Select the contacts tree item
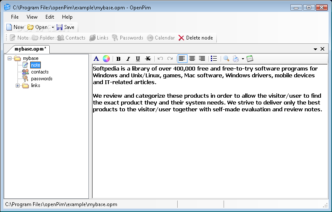 pyautogui.click(x=40, y=72)
